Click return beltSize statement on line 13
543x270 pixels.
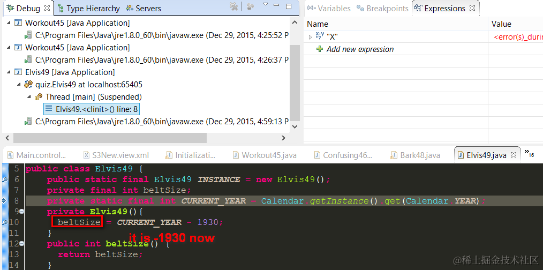coord(101,254)
